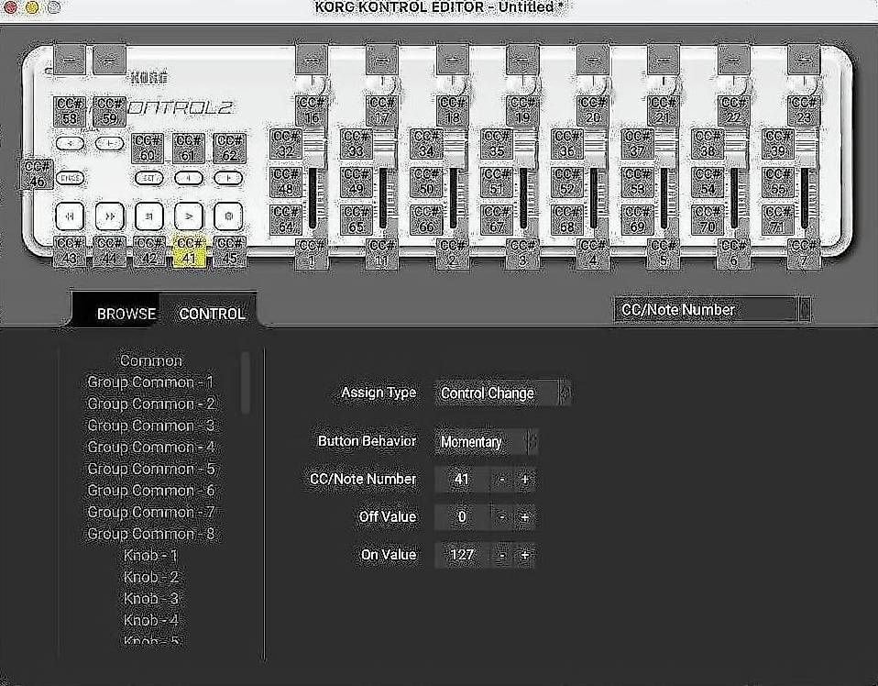The image size is (878, 686).
Task: Select the highlighted CC#41 label
Action: point(190,251)
